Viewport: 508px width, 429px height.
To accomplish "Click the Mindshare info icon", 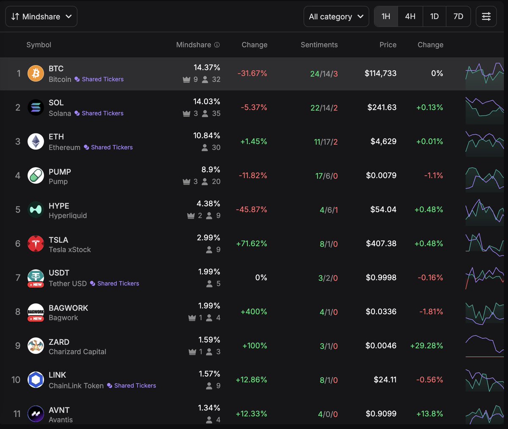I will (217, 45).
